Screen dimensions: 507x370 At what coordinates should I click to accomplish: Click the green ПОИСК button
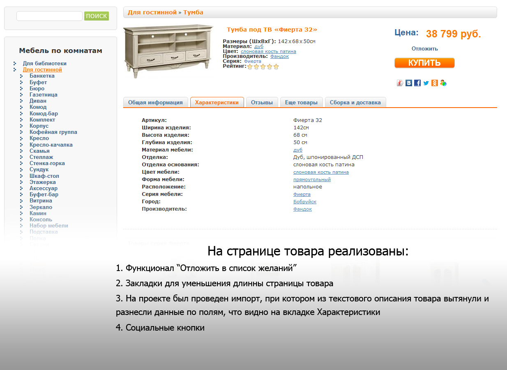97,16
